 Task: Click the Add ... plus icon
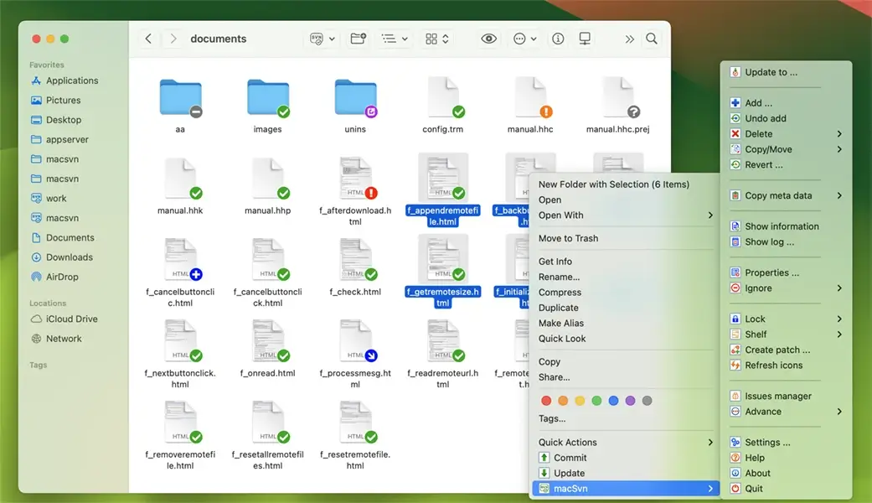pyautogui.click(x=735, y=103)
